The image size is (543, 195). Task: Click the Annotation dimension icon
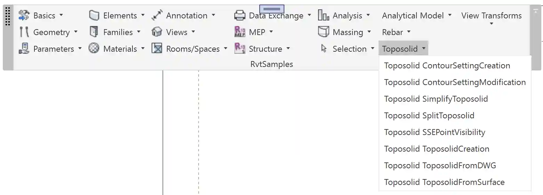tap(157, 16)
